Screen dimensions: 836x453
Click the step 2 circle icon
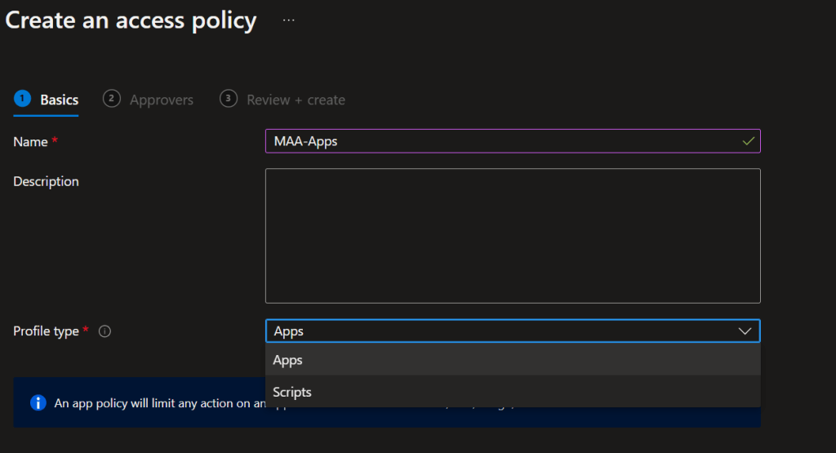tap(111, 99)
